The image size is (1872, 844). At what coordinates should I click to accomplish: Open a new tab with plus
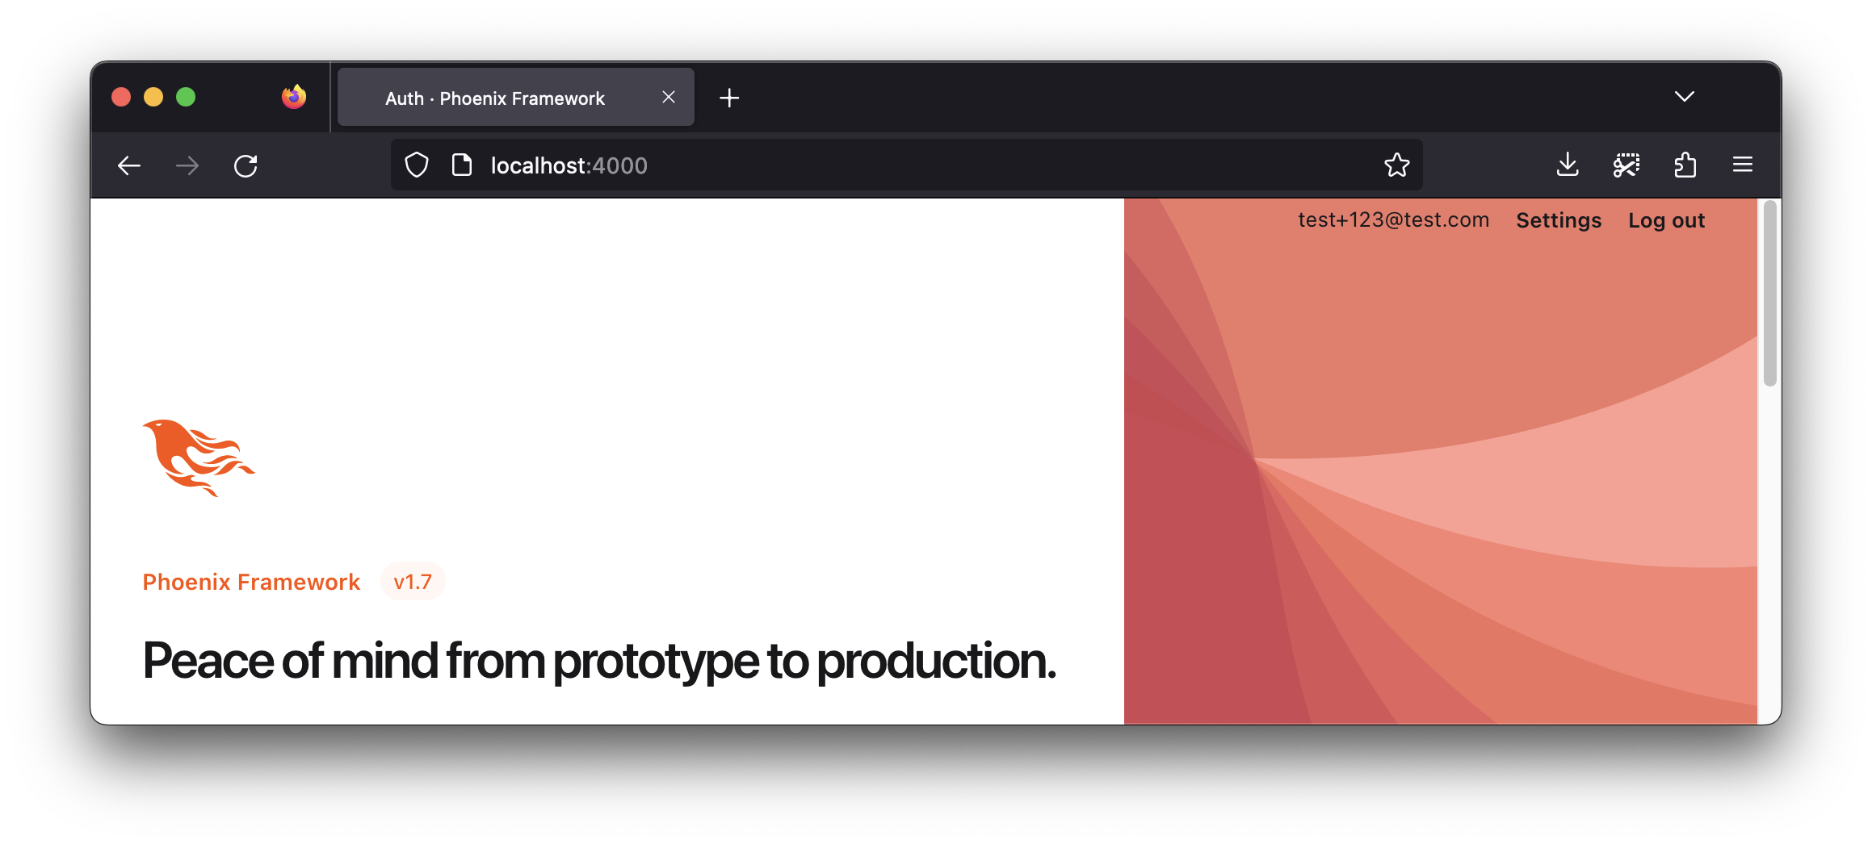point(729,98)
